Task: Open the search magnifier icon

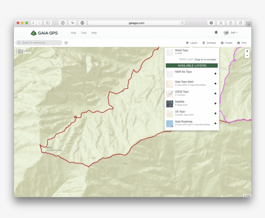Action: (x=19, y=42)
